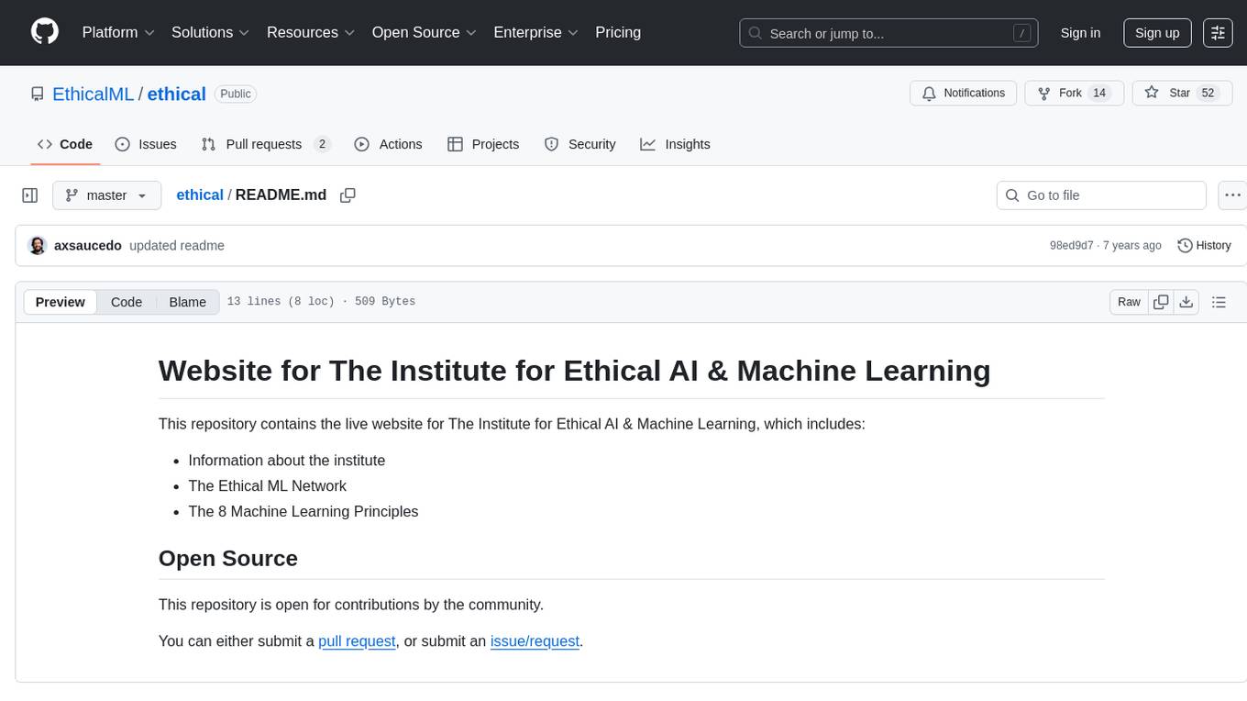The width and height of the screenshot is (1247, 701).
Task: Copy the README.md file path
Action: 348,195
